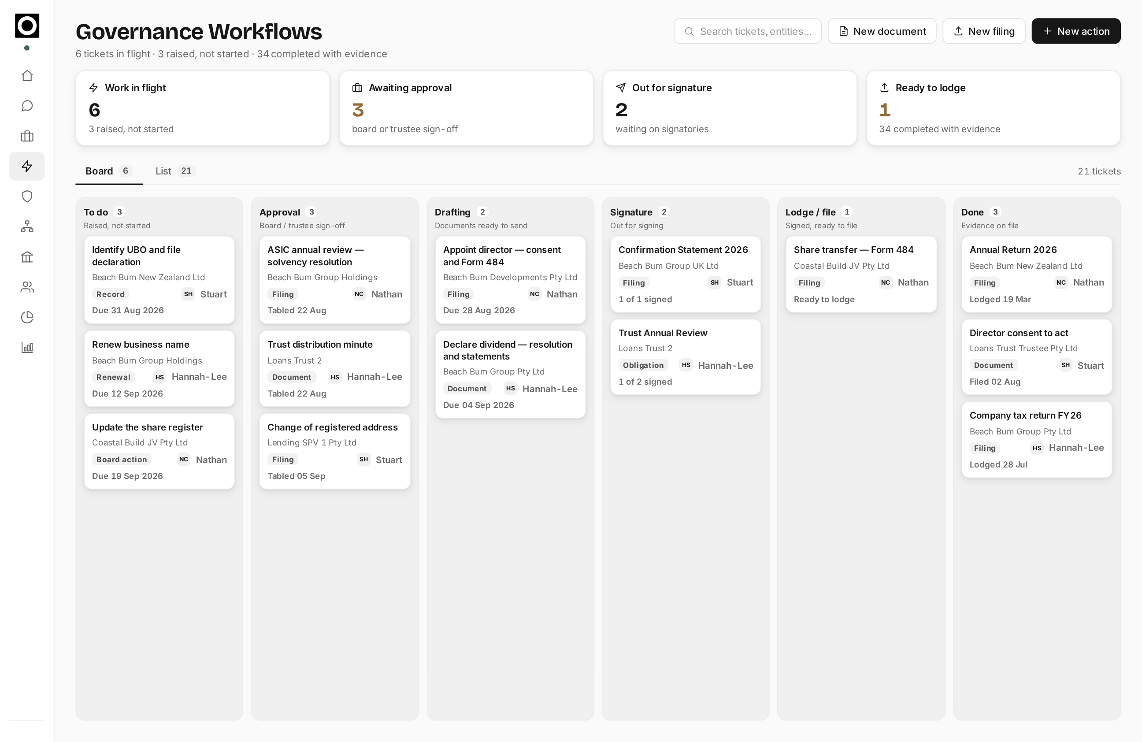Open the pie chart icon in sidebar
The width and height of the screenshot is (1142, 742).
[x=27, y=317]
